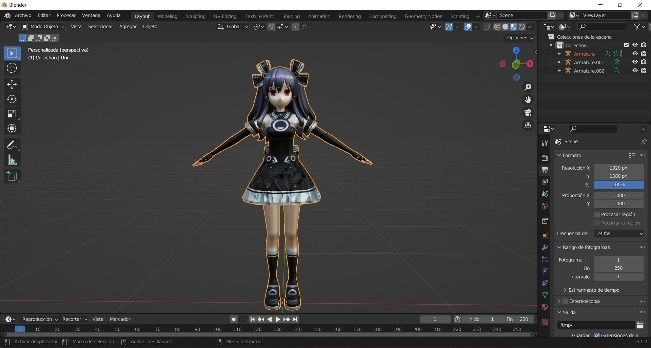Open Tool properties tab
This screenshot has width=651, height=348.
click(x=545, y=143)
